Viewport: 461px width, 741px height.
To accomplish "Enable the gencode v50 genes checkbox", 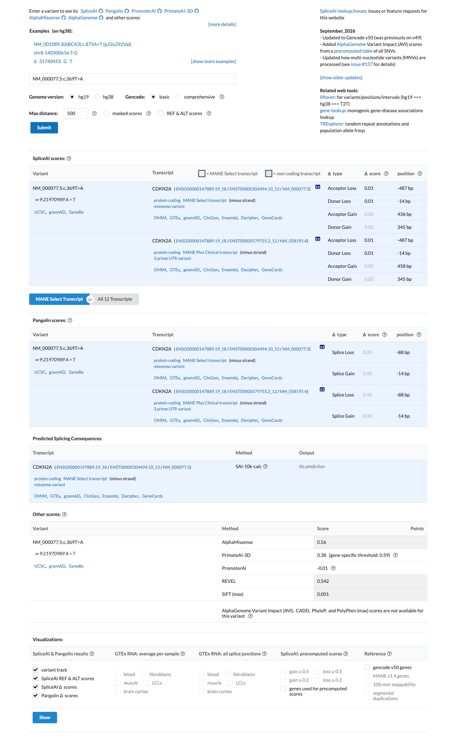I will pyautogui.click(x=367, y=667).
